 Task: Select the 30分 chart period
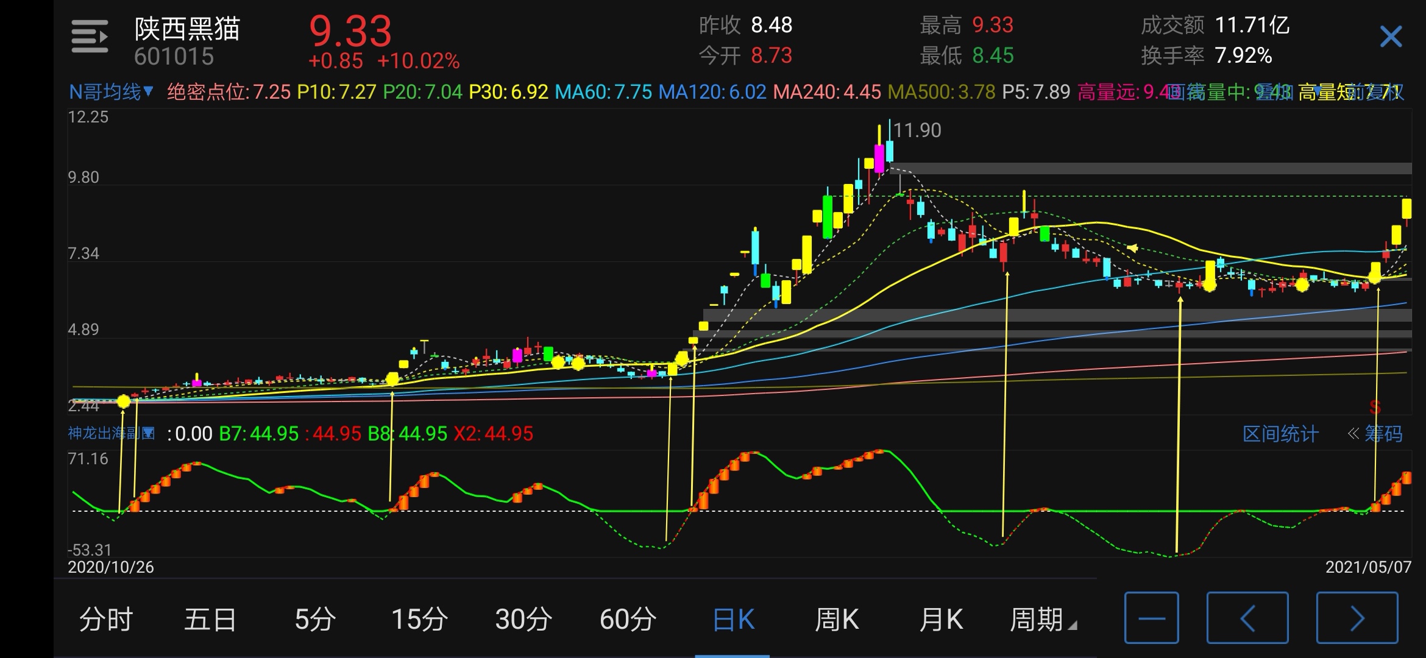tap(523, 620)
